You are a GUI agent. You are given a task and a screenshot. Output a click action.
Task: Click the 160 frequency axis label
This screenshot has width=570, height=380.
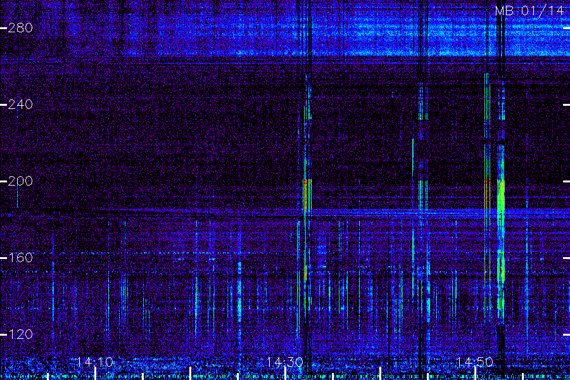coord(20,258)
